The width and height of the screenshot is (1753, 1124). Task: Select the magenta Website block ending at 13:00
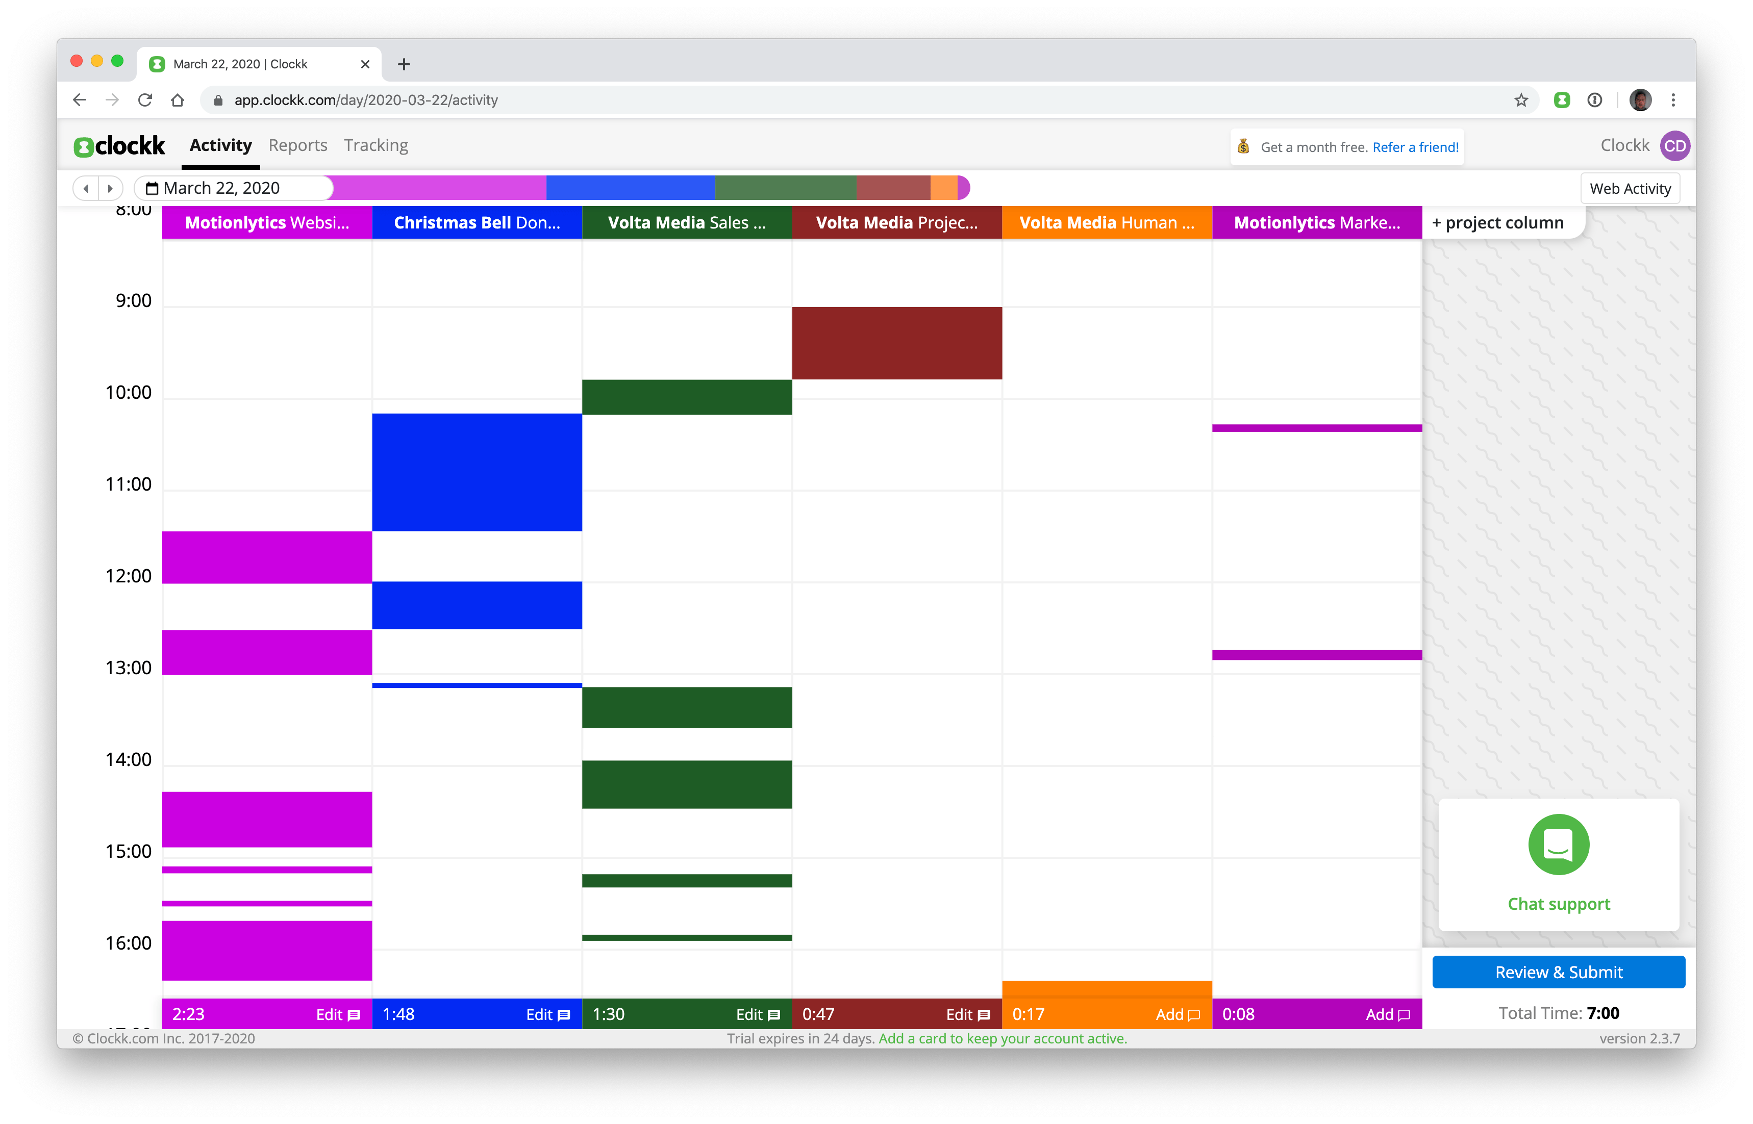coord(267,652)
